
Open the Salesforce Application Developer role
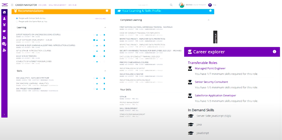(x=215, y=95)
